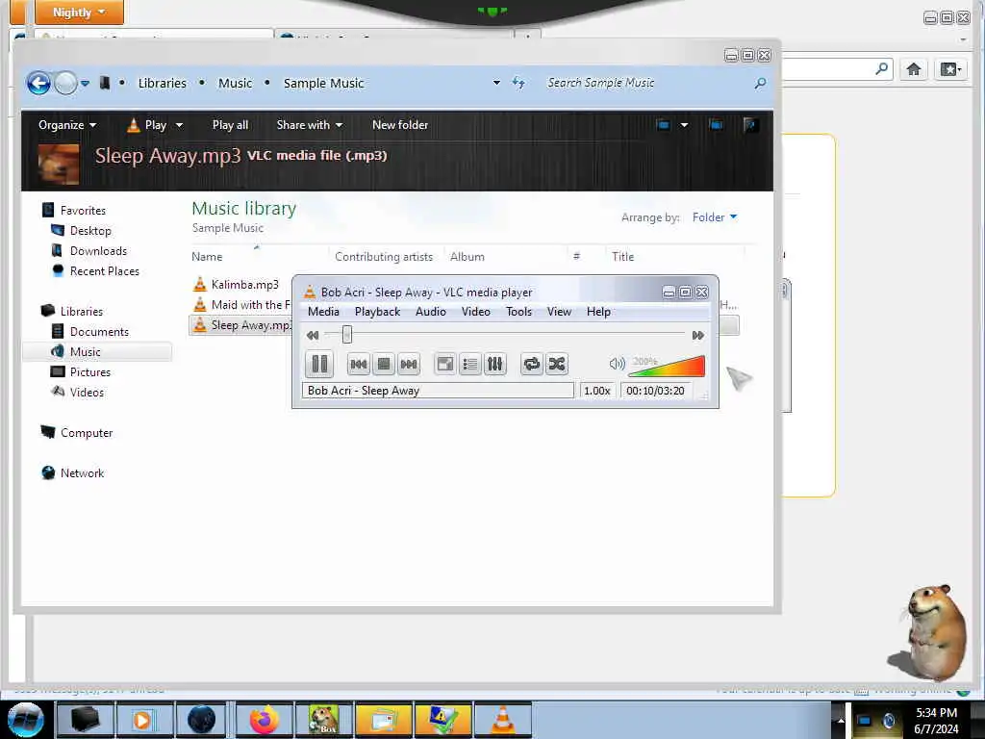Select Network in the navigation pane
The width and height of the screenshot is (985, 739).
(82, 473)
